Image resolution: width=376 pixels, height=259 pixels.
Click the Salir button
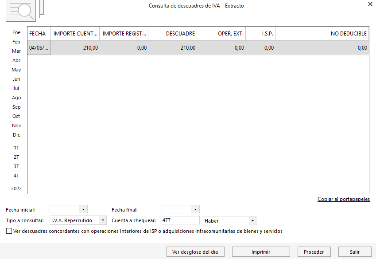point(355,252)
